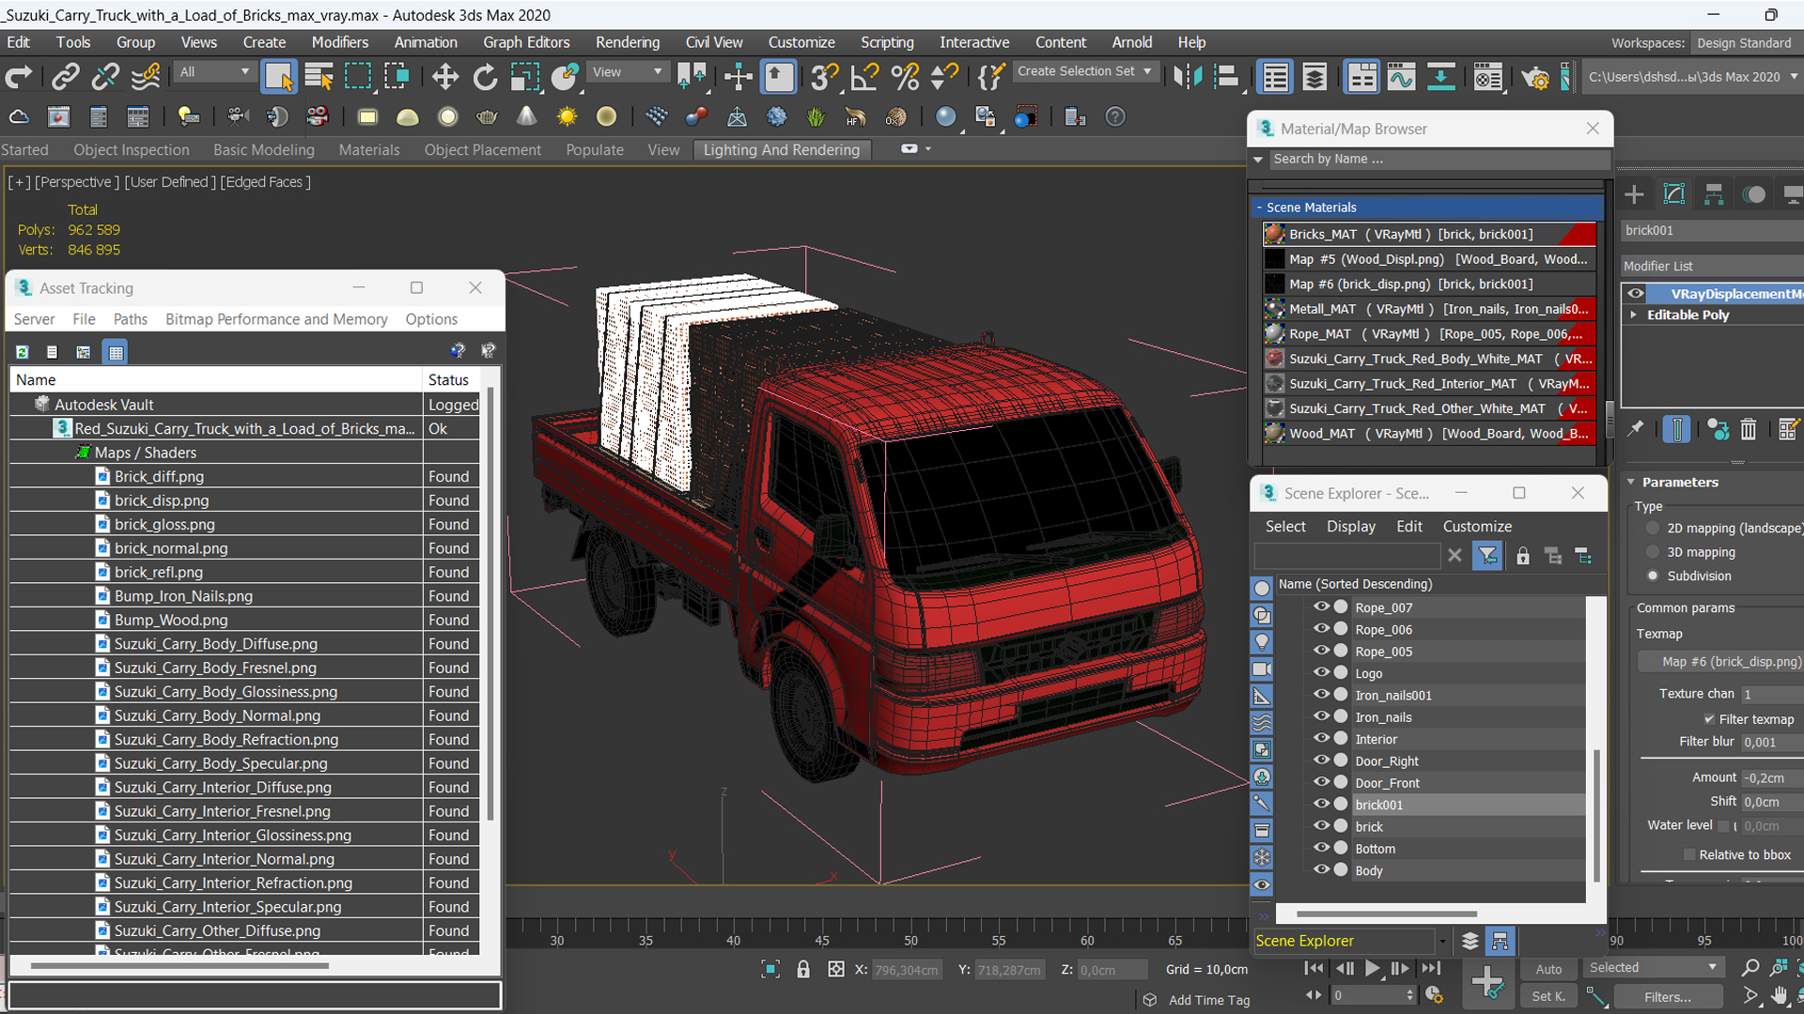Viewport: 1804px width, 1014px height.
Task: Open Display menu in Scene Explorer
Action: [1350, 527]
